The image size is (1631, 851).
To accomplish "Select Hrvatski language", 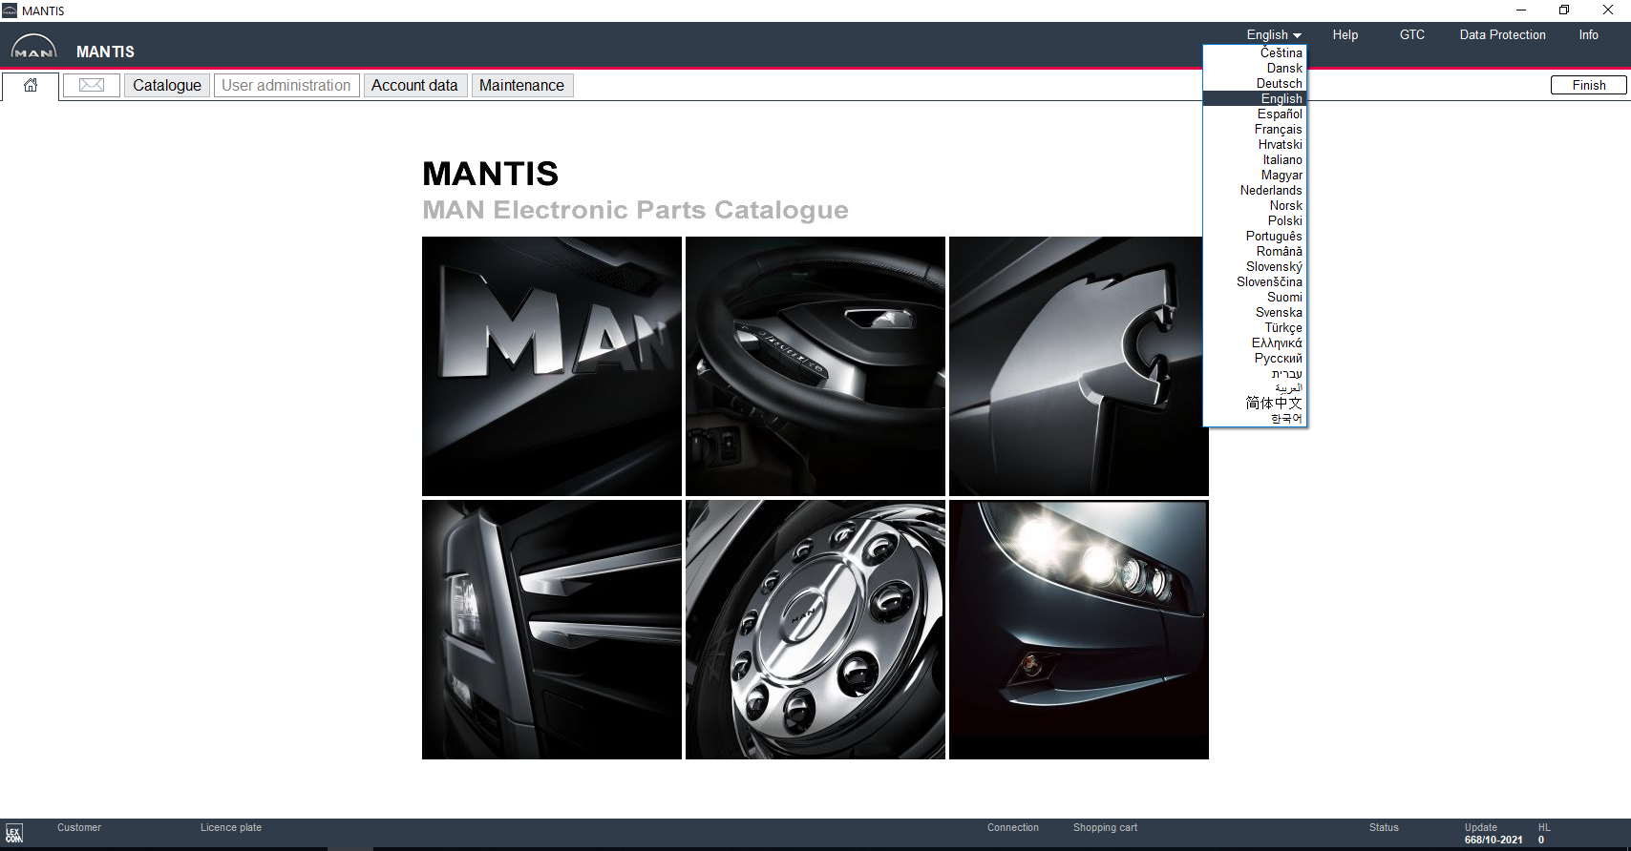I will point(1255,144).
